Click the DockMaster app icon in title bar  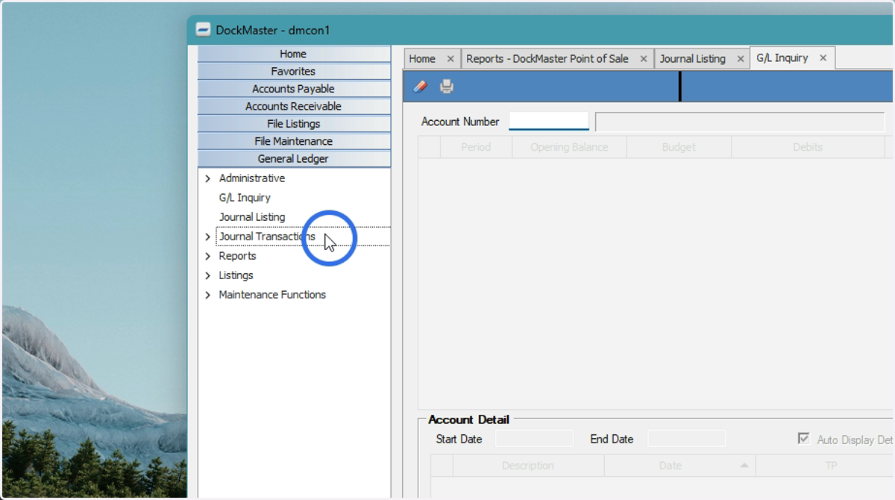(x=203, y=30)
